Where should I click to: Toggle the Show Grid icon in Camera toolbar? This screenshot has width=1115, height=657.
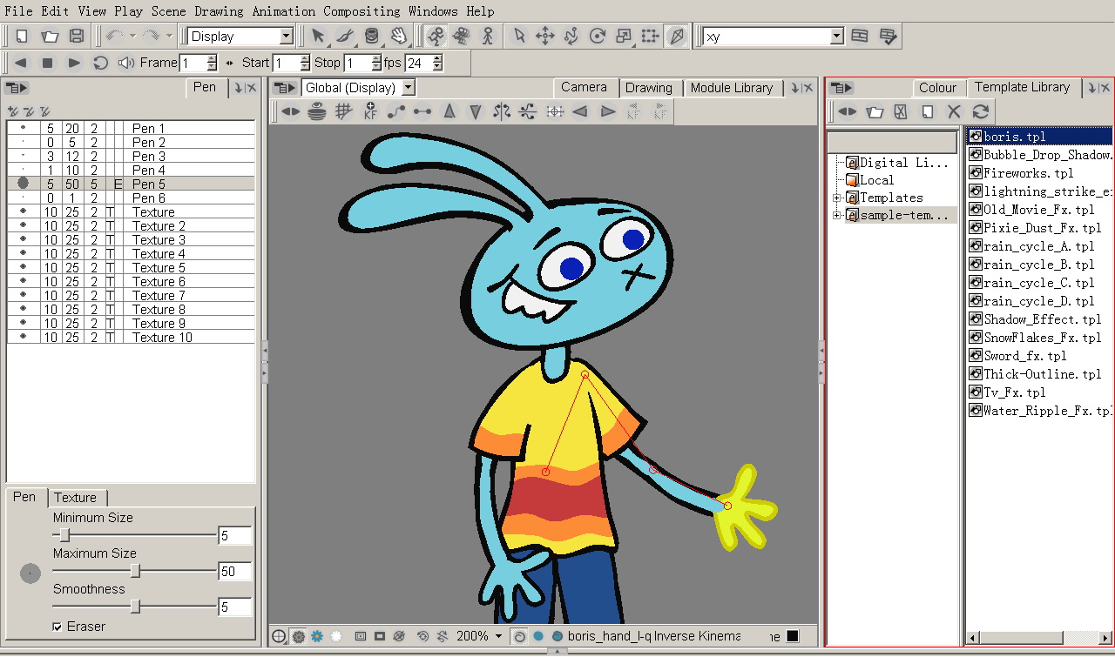(344, 111)
